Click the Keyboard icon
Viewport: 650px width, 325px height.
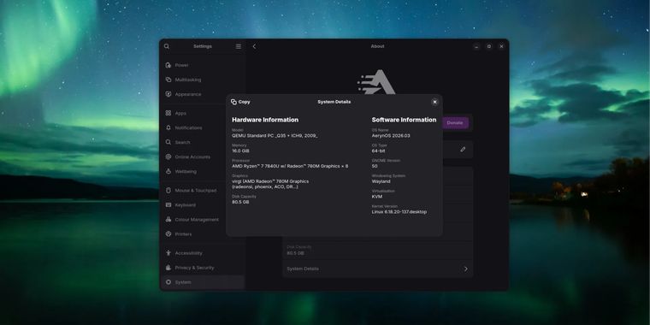[168, 204]
